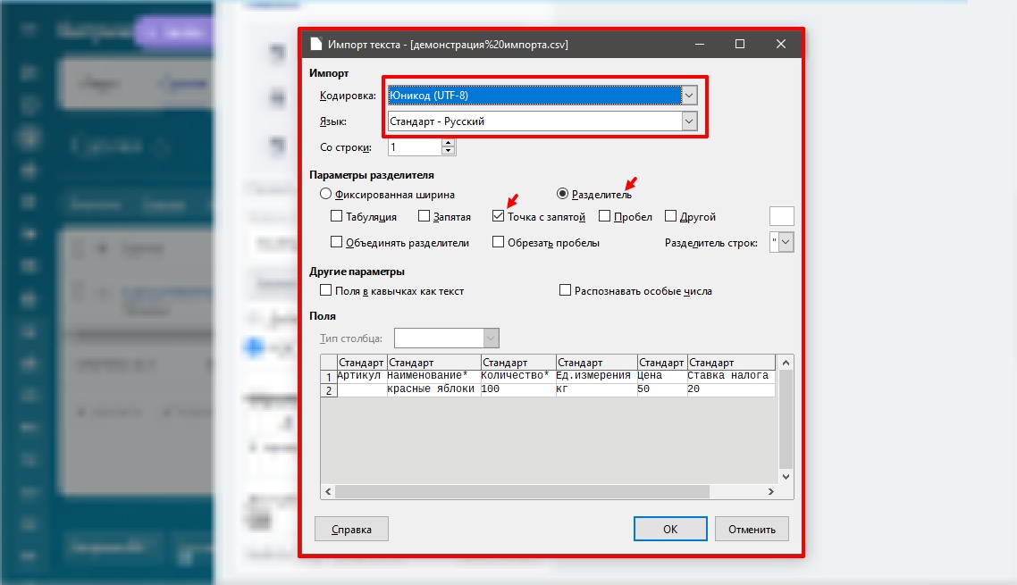Click row number 1 in preview
Viewport: 1017px width, 585px height.
(329, 377)
